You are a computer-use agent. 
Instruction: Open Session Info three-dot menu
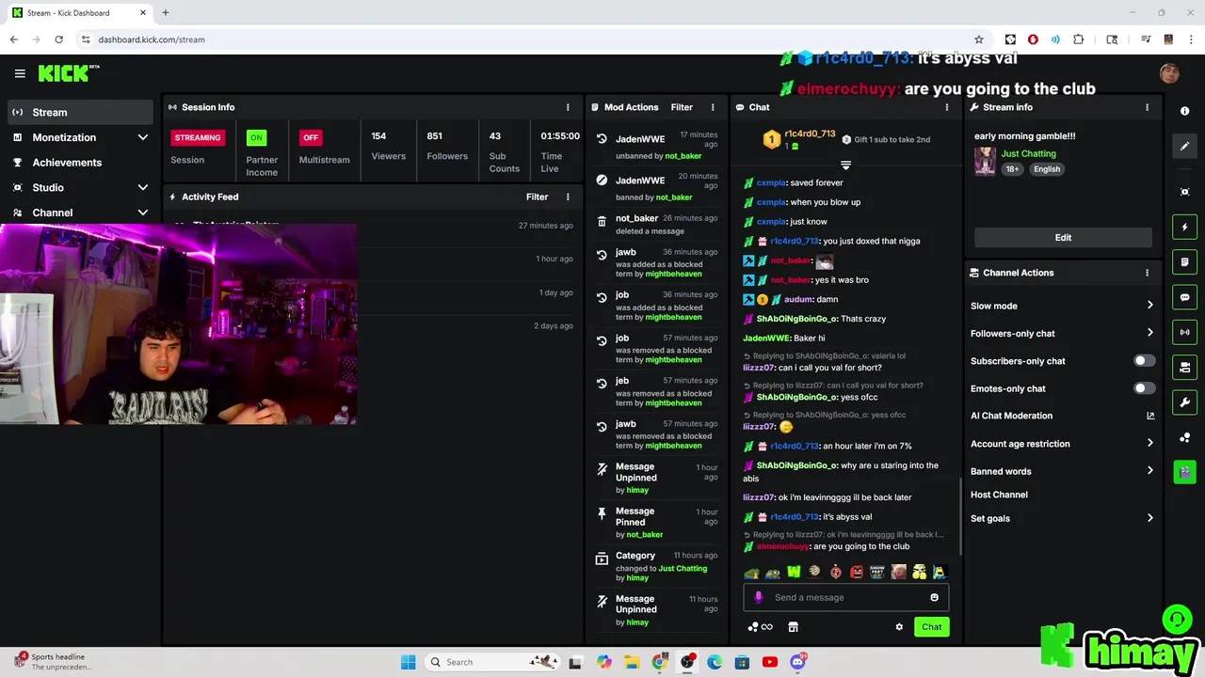(x=568, y=107)
